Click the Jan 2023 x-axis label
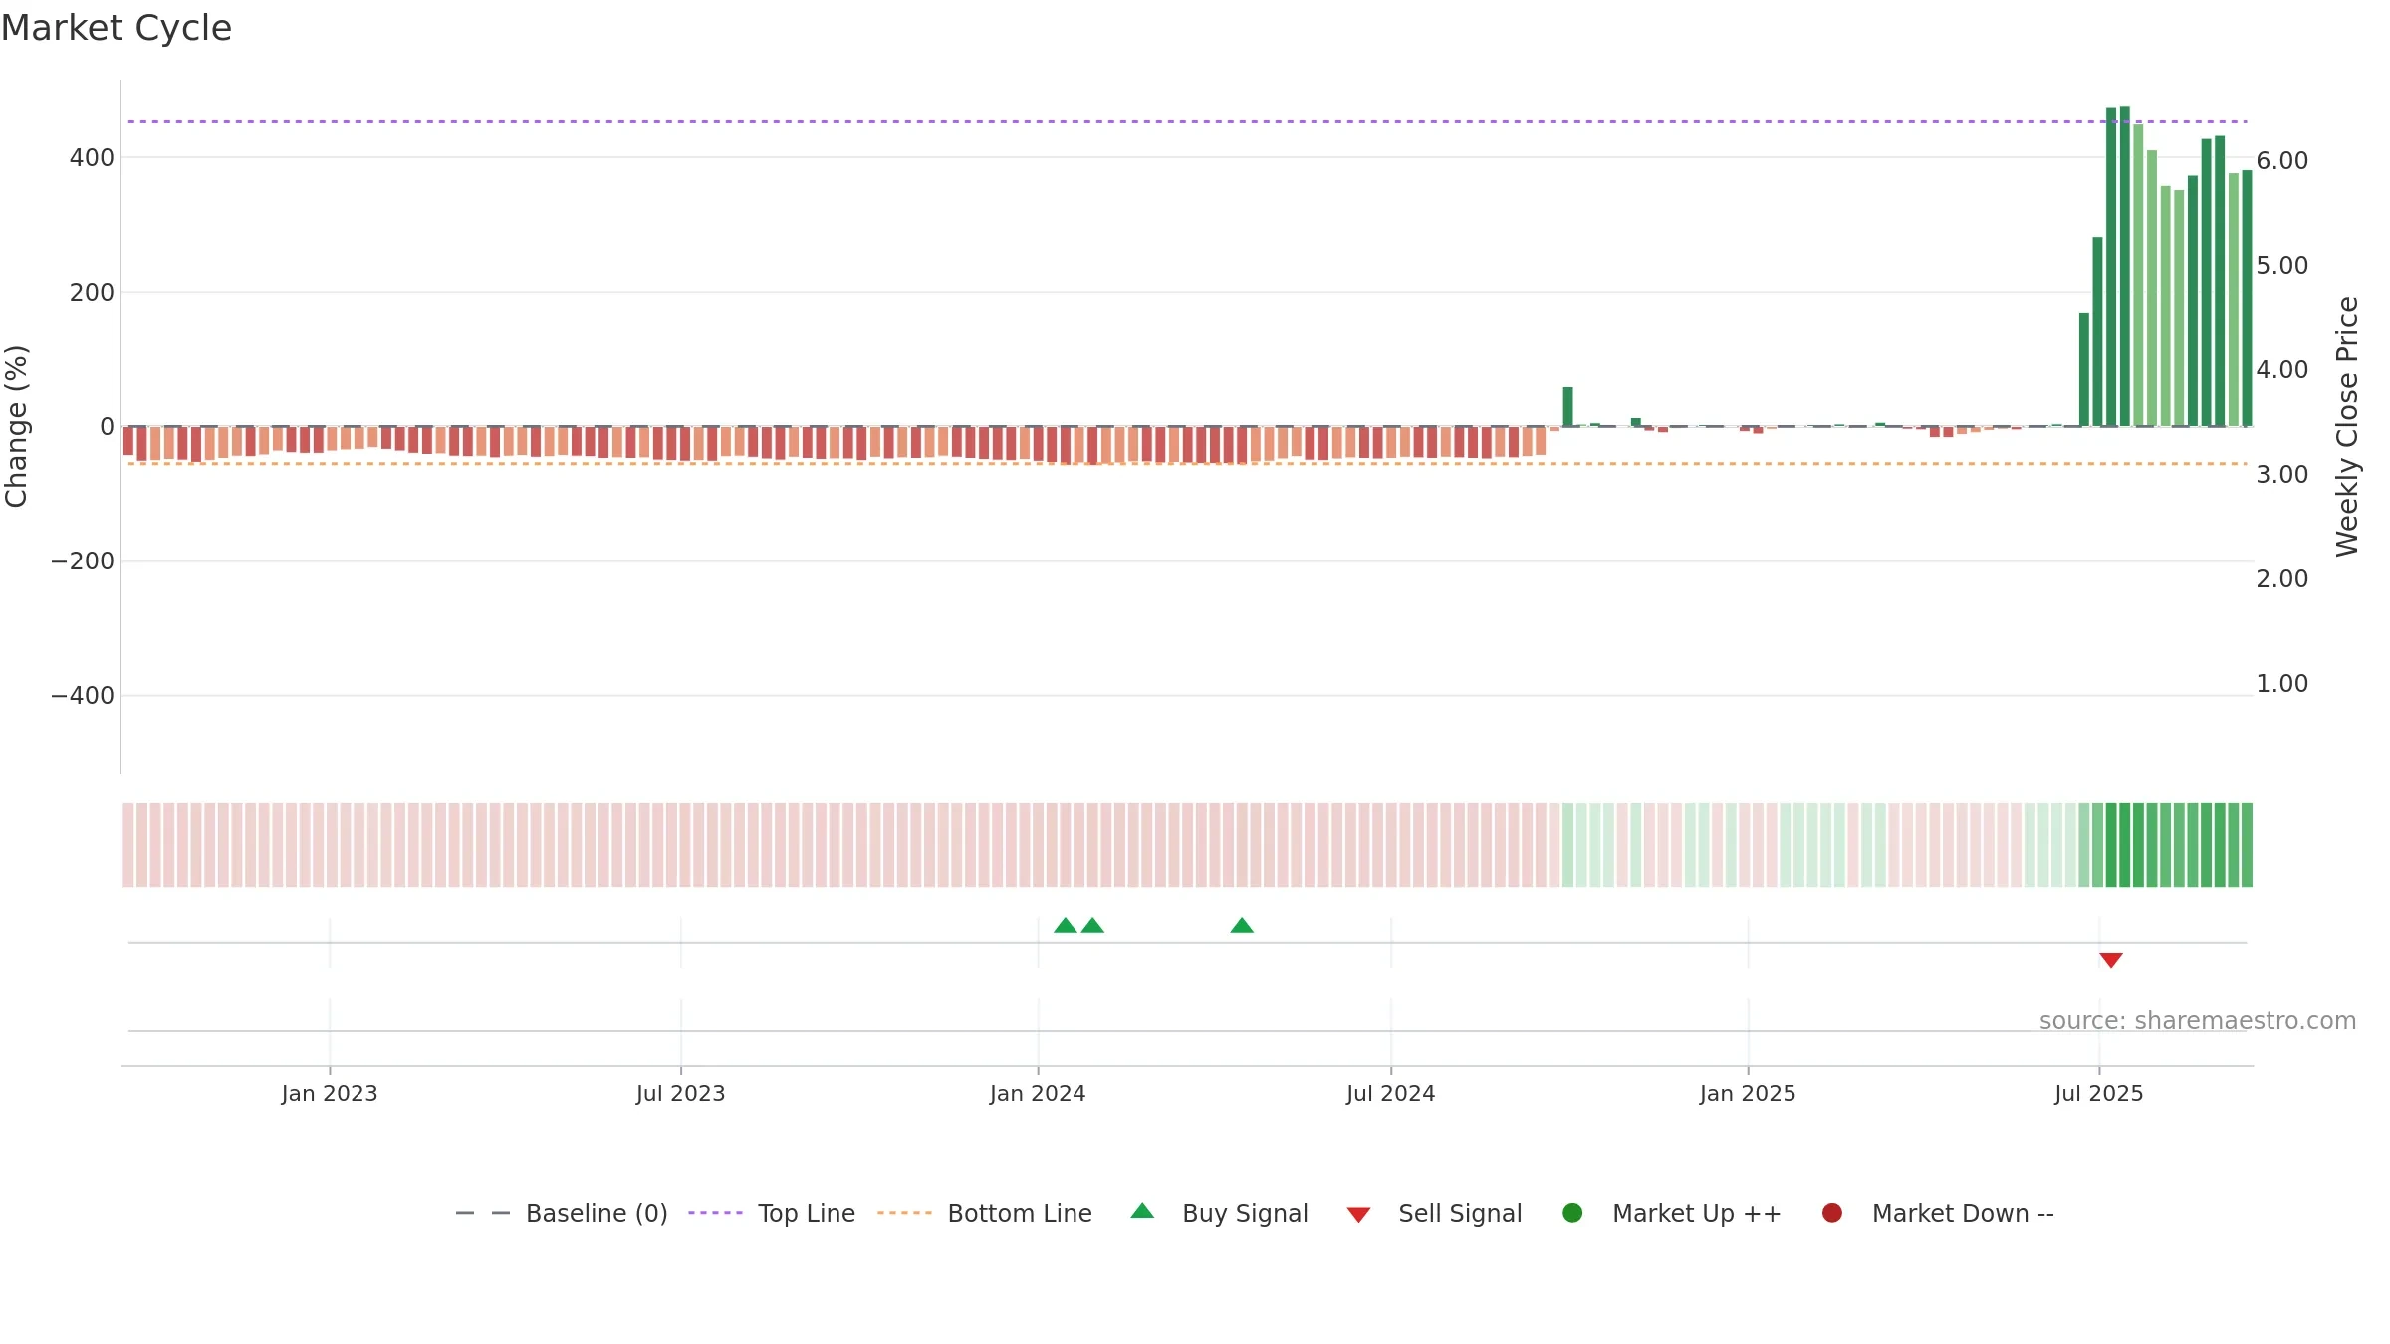2390x1344 pixels. [330, 1094]
